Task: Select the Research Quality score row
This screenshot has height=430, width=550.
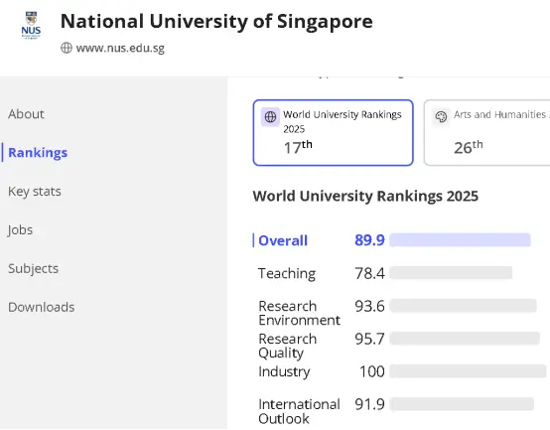Action: [x=399, y=346]
